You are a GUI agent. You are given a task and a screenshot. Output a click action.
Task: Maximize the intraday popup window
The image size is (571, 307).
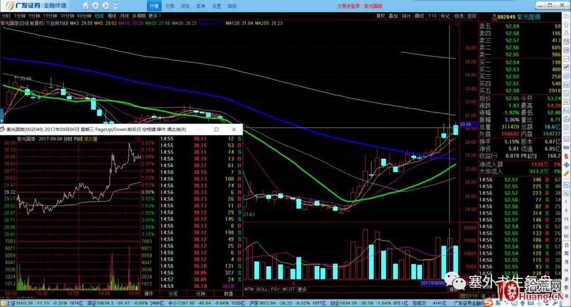216,130
